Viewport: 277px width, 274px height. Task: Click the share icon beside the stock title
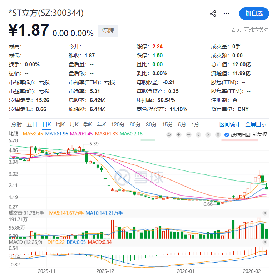pyautogui.click(x=213, y=14)
